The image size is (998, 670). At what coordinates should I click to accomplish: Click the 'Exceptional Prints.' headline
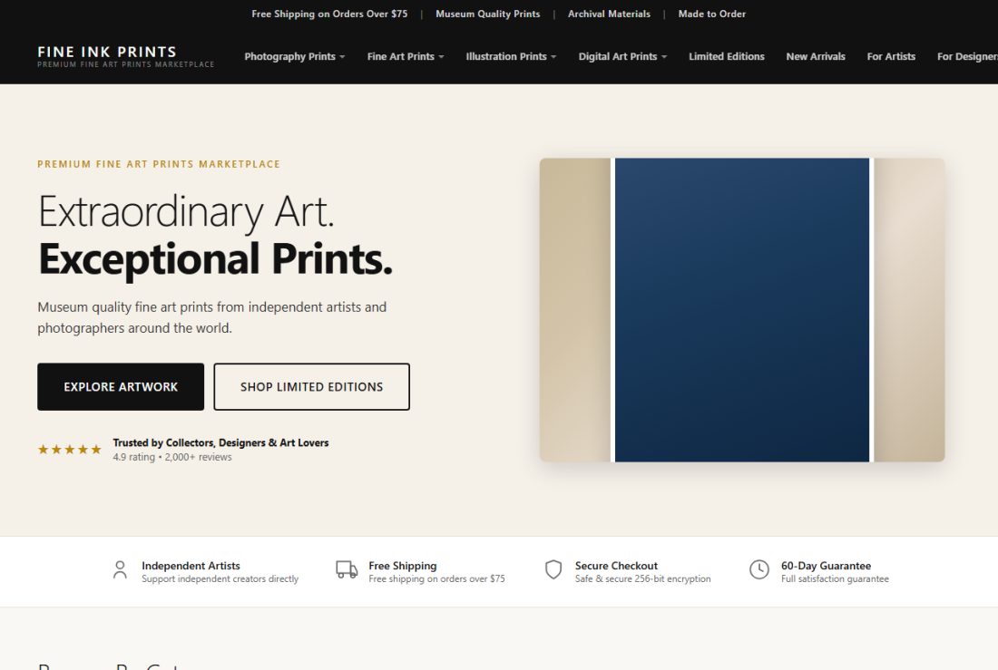point(216,259)
